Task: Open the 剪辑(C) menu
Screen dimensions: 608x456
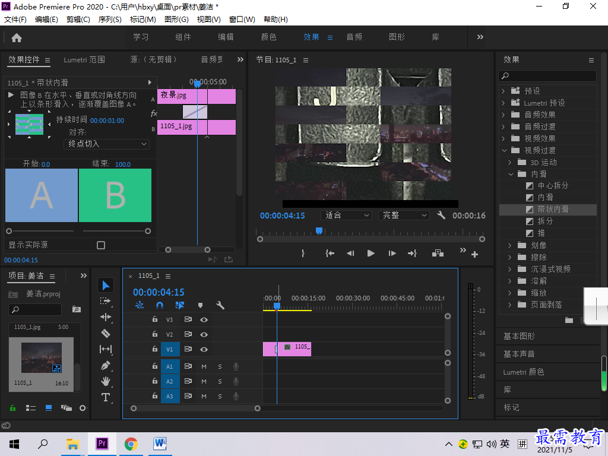Action: point(78,20)
